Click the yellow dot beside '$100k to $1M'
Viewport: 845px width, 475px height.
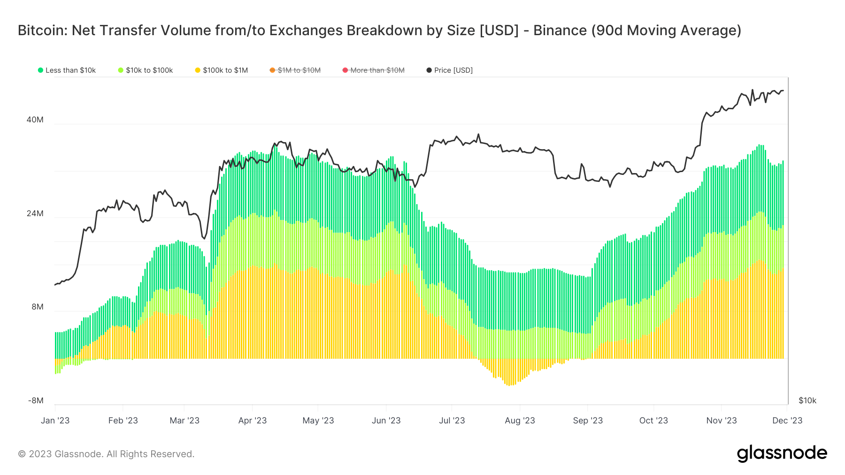(x=198, y=70)
